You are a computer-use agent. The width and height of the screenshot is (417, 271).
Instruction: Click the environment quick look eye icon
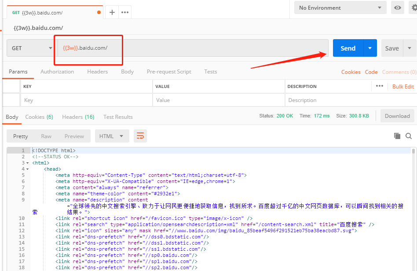click(398, 8)
